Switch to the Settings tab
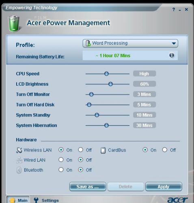 [x=46, y=200]
